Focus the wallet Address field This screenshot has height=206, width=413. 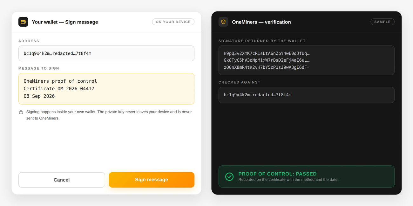coord(106,53)
